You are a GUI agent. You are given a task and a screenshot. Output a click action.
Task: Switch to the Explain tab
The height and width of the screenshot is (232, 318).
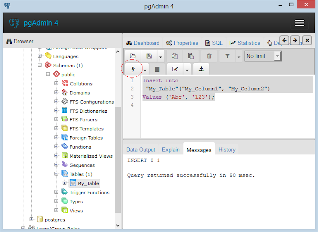(171, 150)
